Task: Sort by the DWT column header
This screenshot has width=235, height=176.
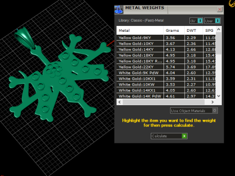Action: tap(194, 30)
